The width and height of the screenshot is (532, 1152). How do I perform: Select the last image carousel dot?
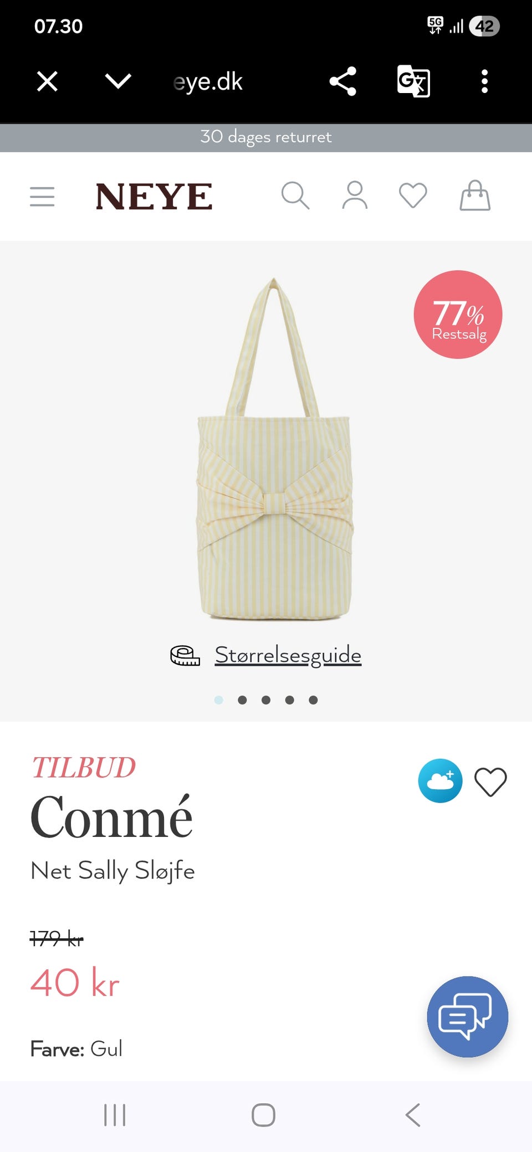(x=313, y=700)
